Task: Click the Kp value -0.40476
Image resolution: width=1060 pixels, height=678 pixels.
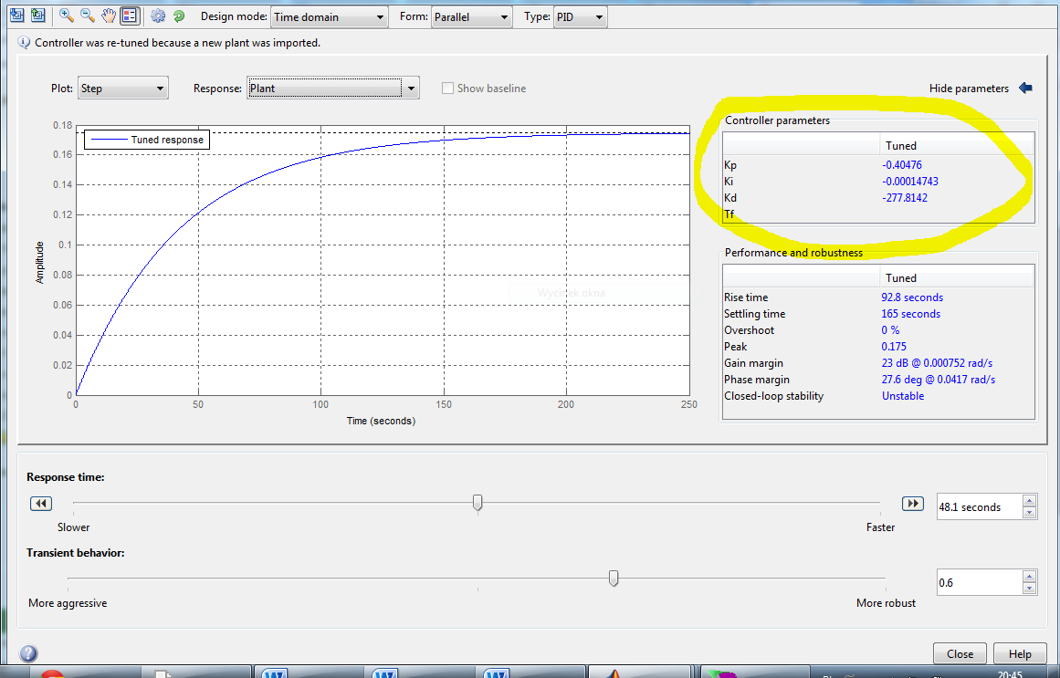Action: (902, 165)
